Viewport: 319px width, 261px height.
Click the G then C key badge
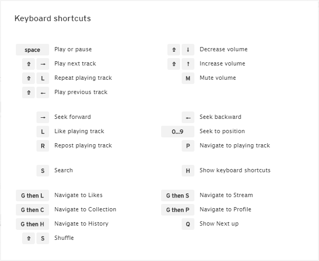coord(32,210)
